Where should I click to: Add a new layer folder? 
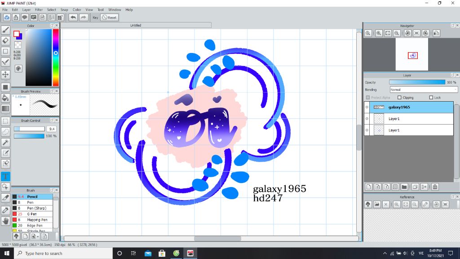(x=404, y=187)
